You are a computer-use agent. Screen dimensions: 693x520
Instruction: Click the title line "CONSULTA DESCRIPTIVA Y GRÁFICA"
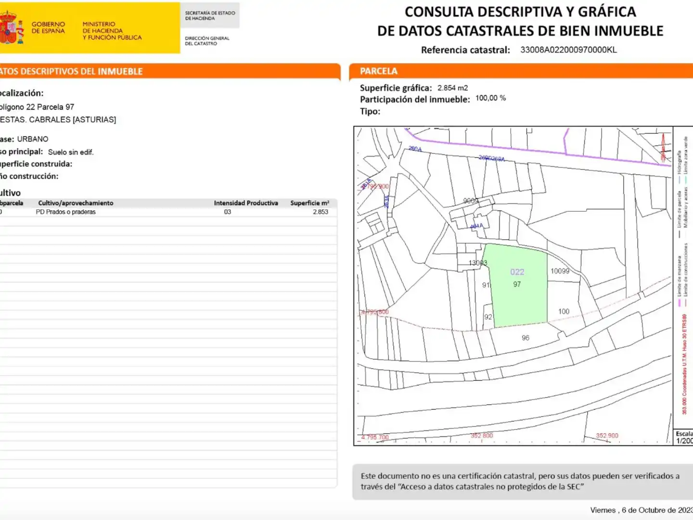click(520, 12)
